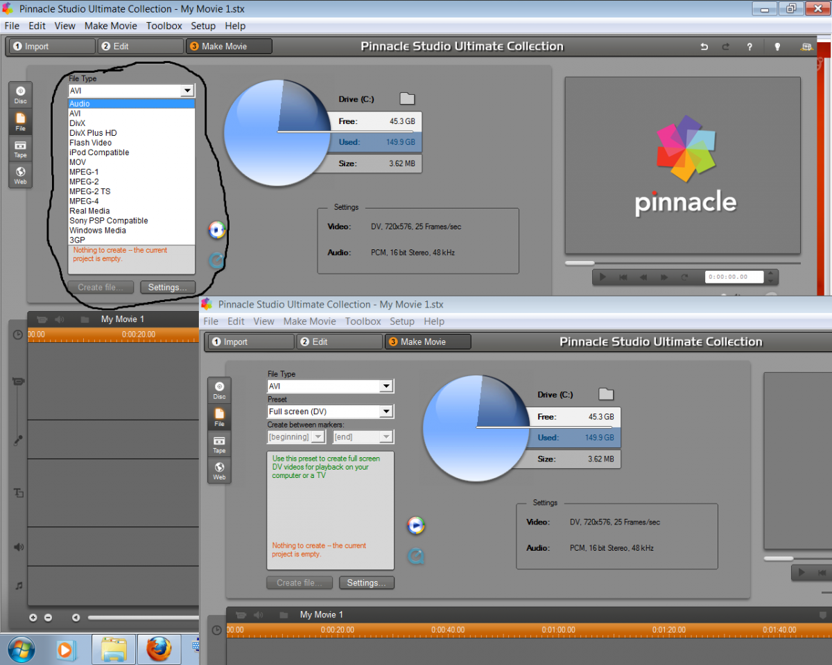Image resolution: width=832 pixels, height=665 pixels.
Task: Select Web output icon in background window sidebar
Action: [21, 175]
